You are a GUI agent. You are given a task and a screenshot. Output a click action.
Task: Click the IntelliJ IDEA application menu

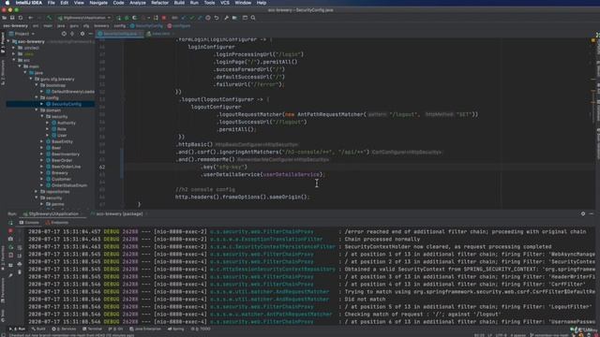tap(29, 3)
